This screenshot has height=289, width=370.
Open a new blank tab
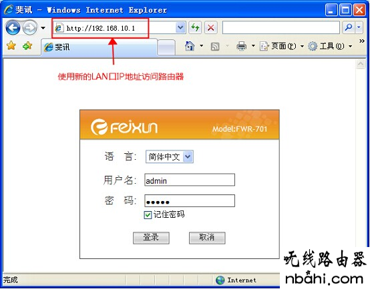click(166, 47)
